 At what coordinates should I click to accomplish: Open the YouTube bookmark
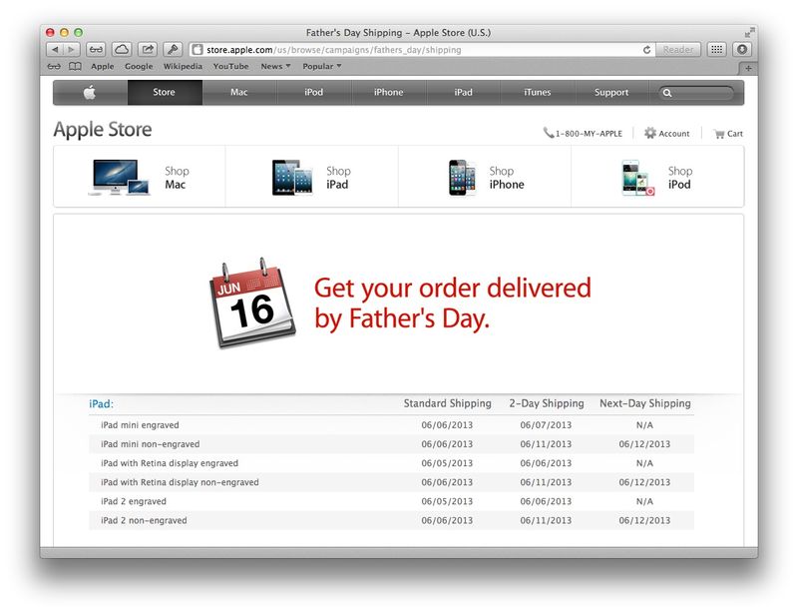(230, 66)
